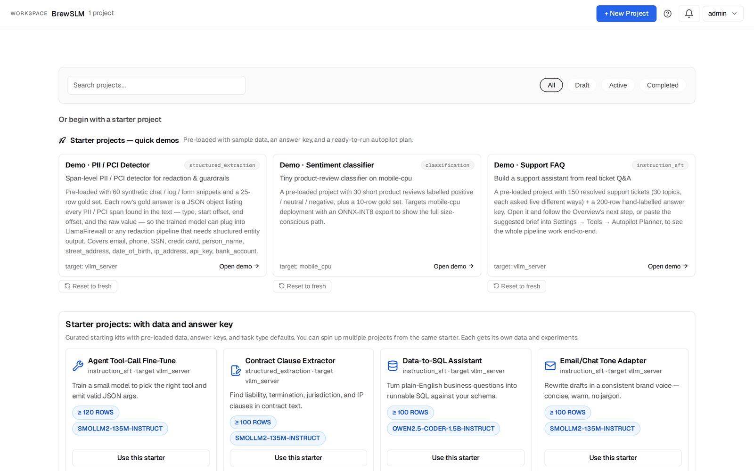Image resolution: width=754 pixels, height=471 pixels.
Task: Click the envelope icon on Email/Chat Tone Adapter
Action: coord(550,365)
